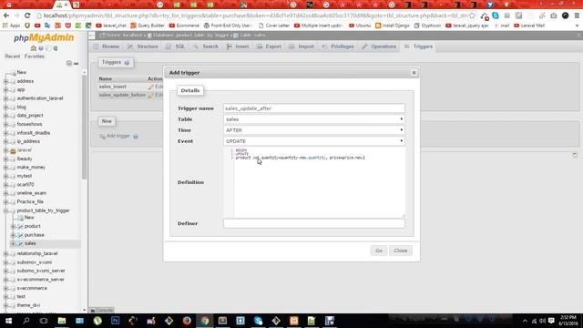583x328 pixels.
Task: Click inside the Definition code editor
Action: 313,182
